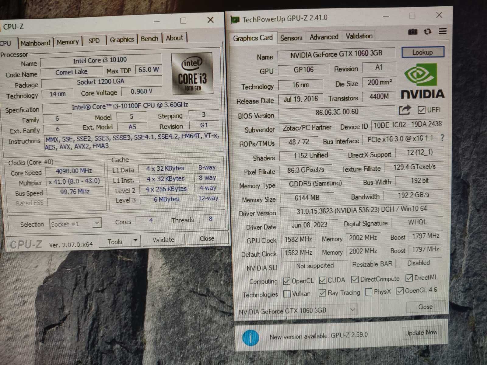Switch to the Bench tab in CPU-Z
This screenshot has height=365, width=487.
click(149, 39)
